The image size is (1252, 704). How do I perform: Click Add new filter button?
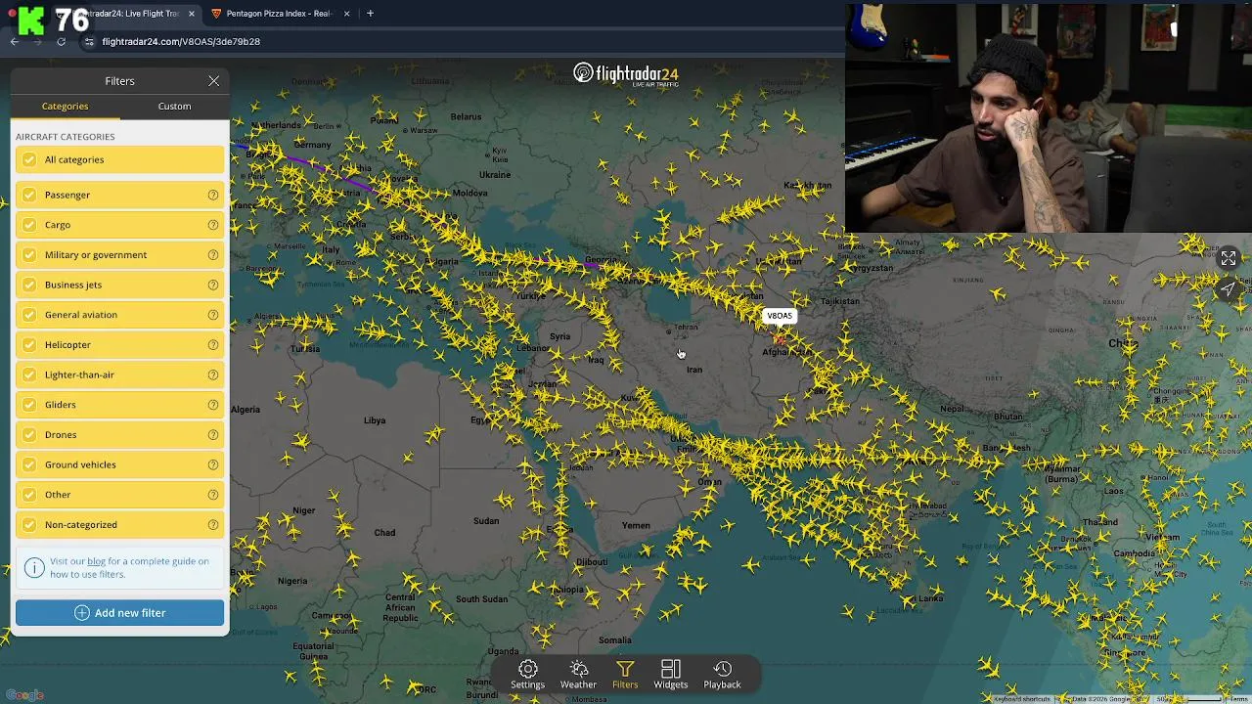click(119, 613)
